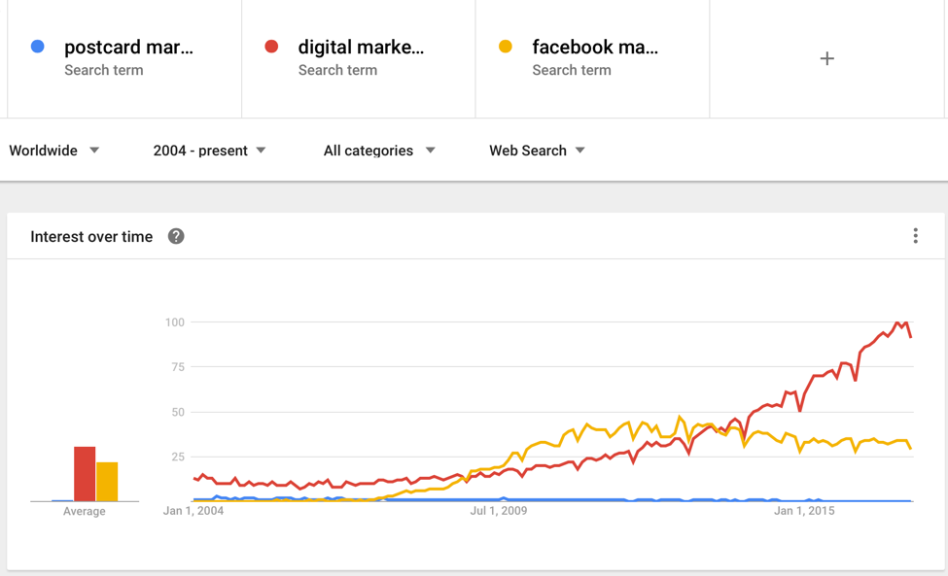Image resolution: width=948 pixels, height=576 pixels.
Task: Open the Interest over time help icon
Action: [x=176, y=236]
